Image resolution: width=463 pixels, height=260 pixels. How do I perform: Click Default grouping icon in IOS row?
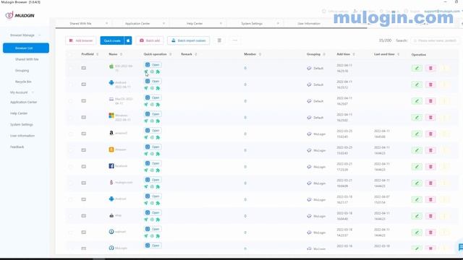click(x=309, y=68)
